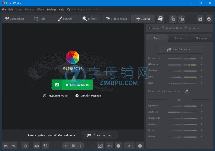Click the Auto Correction button
The image size is (215, 151).
point(179,49)
